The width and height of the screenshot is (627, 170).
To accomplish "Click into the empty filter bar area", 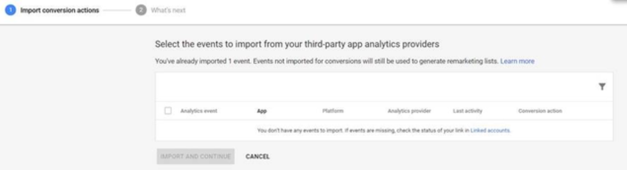I will pos(375,87).
